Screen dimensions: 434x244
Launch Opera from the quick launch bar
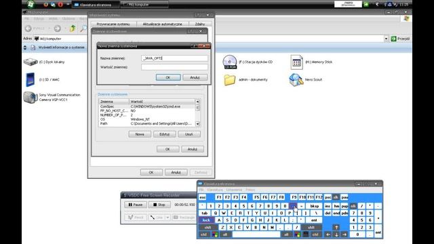[60, 5]
